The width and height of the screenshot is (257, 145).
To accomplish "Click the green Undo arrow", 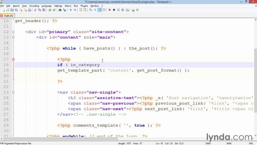I will pos(50,10).
